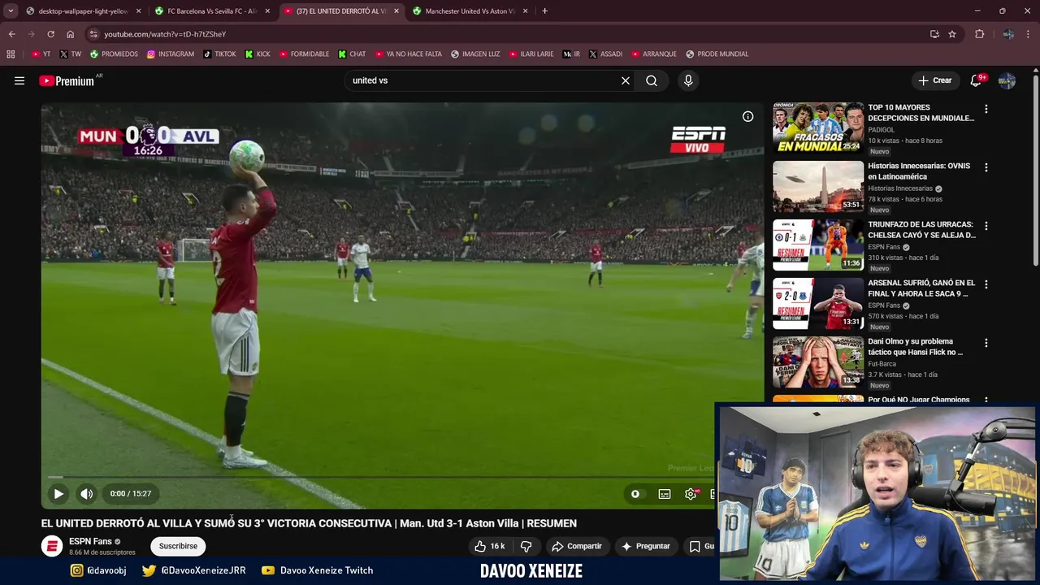Image resolution: width=1040 pixels, height=585 pixels.
Task: Install app icon in address bar
Action: click(934, 34)
